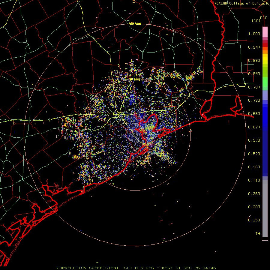Select the 0.947 scale value
The image size is (270, 270).
coord(254,47)
